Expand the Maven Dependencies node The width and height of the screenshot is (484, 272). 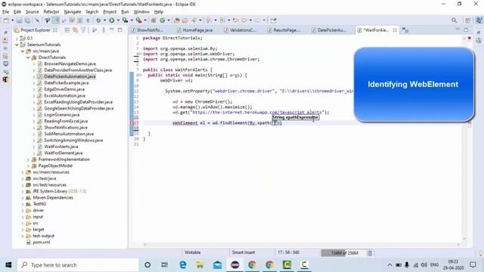click(23, 198)
